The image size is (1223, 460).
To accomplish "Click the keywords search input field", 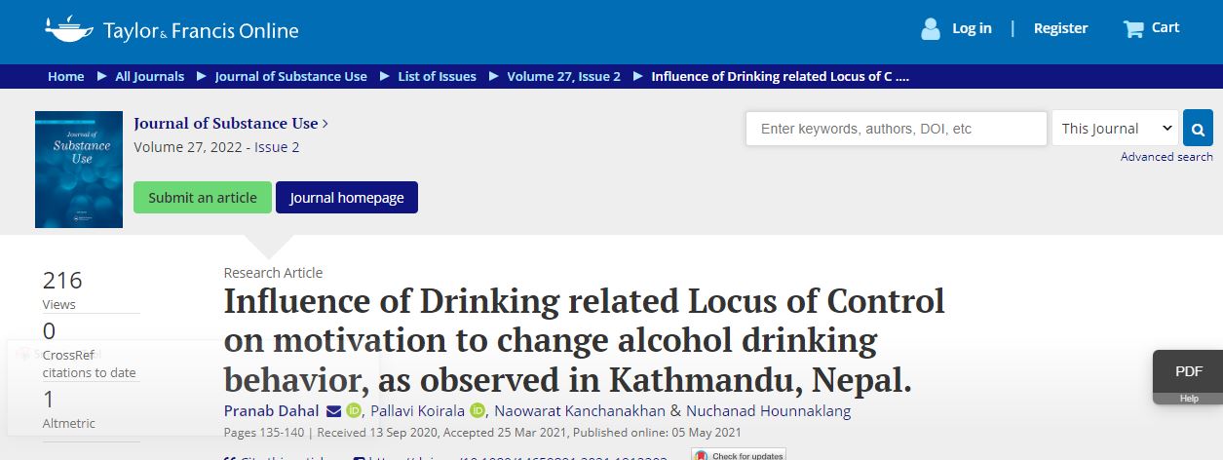I will [897, 129].
